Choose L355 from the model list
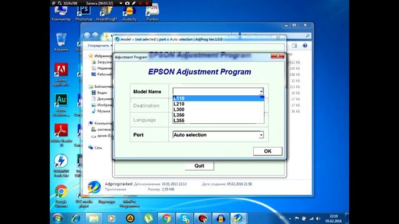This screenshot has width=399, height=224. point(218,121)
